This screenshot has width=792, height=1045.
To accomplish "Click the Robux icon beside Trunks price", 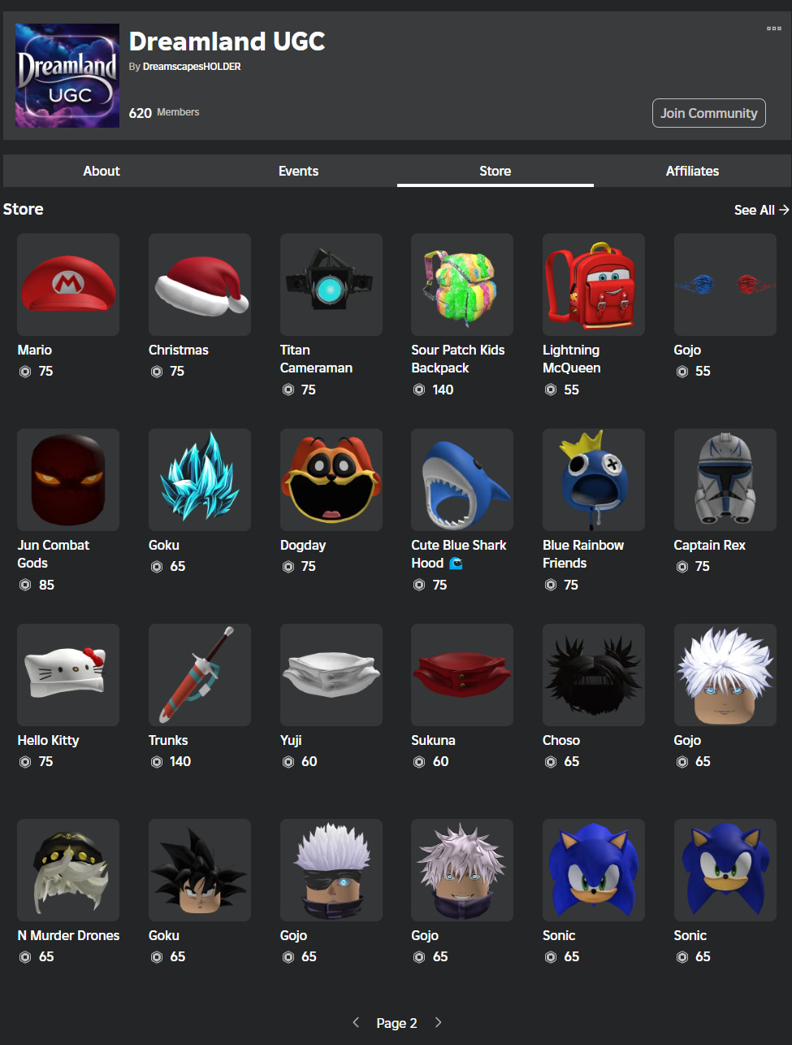I will pos(157,762).
